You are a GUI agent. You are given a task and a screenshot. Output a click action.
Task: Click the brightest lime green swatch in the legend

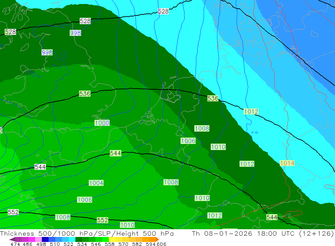pyautogui.click(x=106, y=239)
